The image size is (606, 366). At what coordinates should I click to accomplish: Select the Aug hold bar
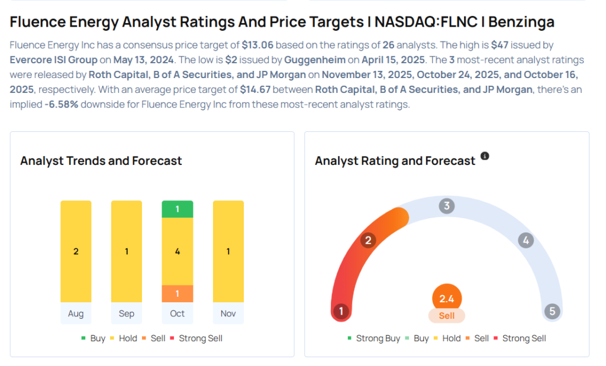click(x=76, y=251)
